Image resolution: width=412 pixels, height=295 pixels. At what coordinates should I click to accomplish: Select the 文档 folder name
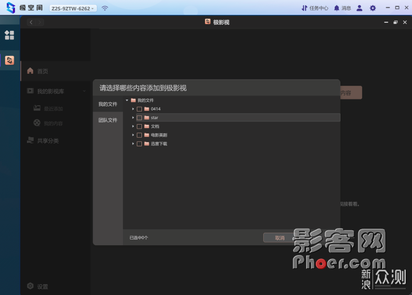click(x=155, y=126)
